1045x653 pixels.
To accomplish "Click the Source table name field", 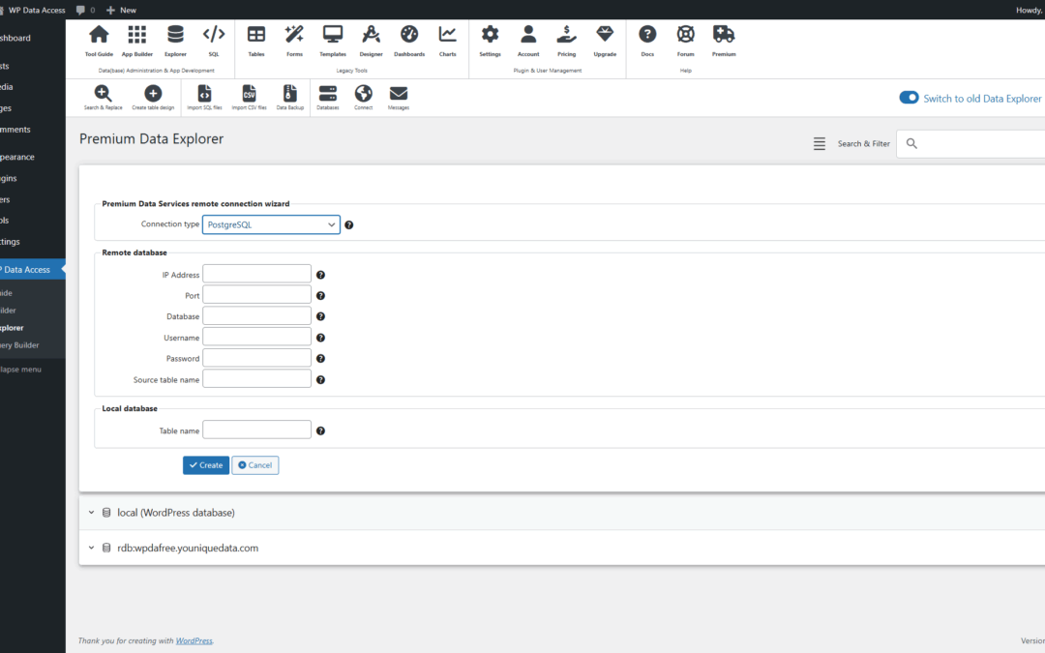I will (256, 379).
